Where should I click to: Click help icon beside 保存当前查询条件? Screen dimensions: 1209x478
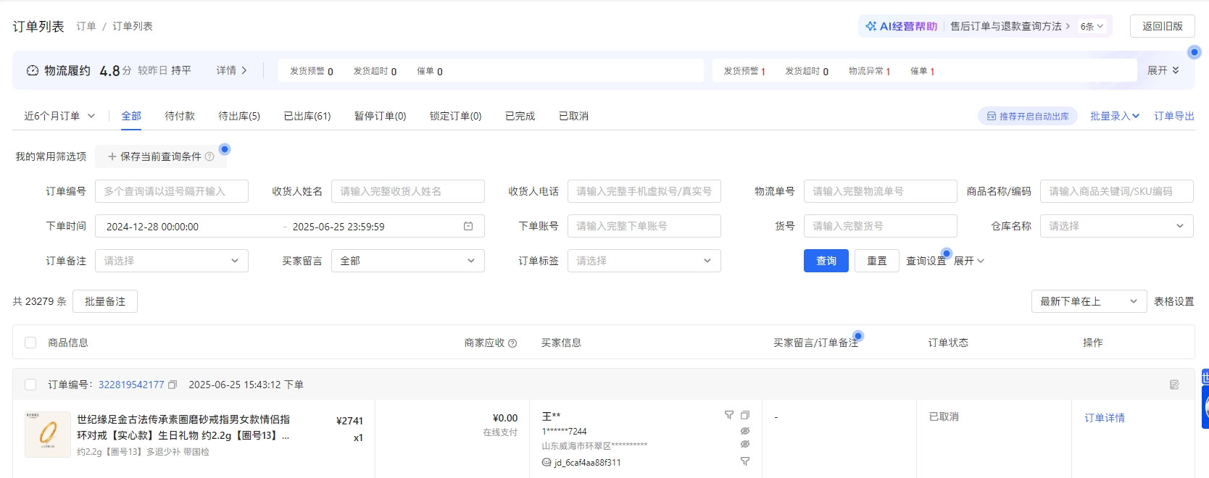(209, 156)
